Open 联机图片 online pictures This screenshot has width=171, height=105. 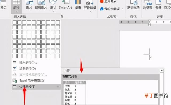click(41, 5)
